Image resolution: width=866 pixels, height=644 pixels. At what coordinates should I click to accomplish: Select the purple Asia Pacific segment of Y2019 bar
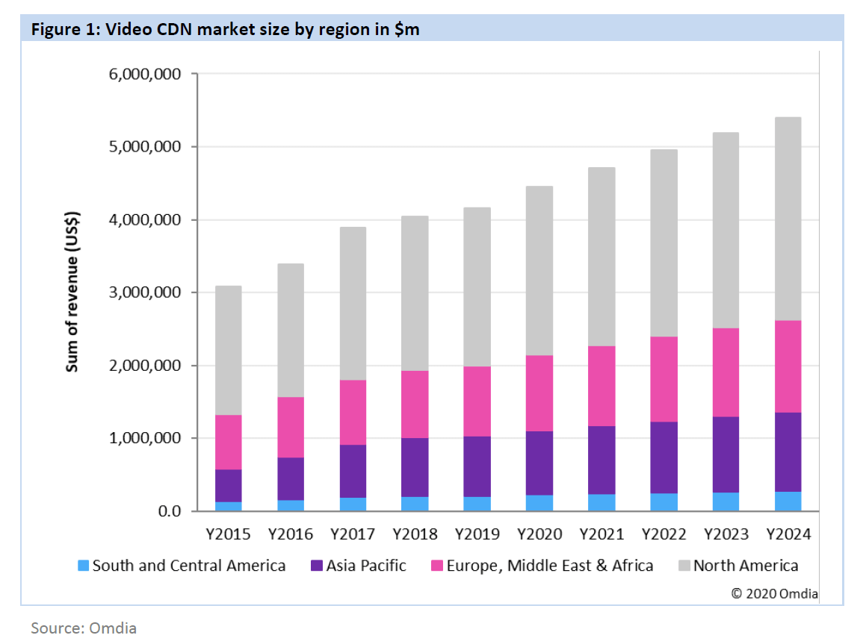[x=477, y=467]
